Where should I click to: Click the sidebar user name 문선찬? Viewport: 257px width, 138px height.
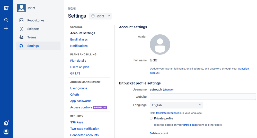click(x=31, y=8)
